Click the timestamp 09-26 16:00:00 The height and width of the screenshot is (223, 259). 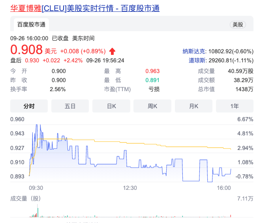(29, 38)
